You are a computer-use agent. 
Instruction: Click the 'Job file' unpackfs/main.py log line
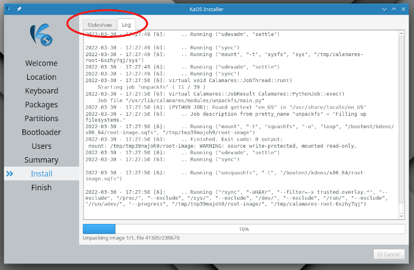pyautogui.click(x=181, y=100)
